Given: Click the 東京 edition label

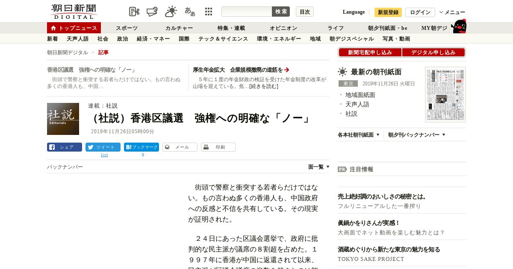Looking at the screenshot, I should [x=348, y=84].
